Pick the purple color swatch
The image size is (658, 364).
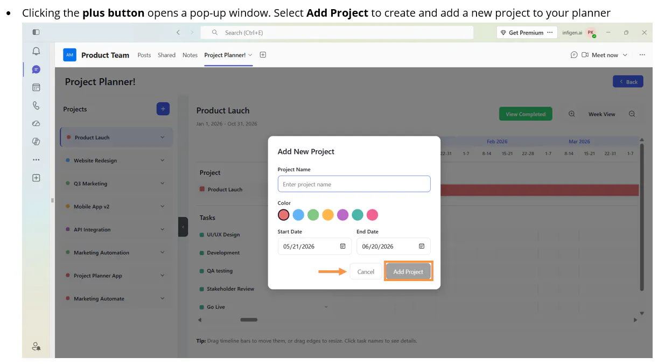343,215
